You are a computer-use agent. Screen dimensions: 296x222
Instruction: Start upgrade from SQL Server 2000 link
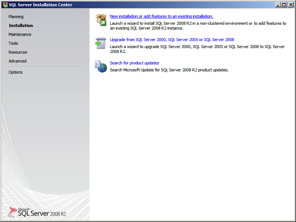click(x=172, y=40)
